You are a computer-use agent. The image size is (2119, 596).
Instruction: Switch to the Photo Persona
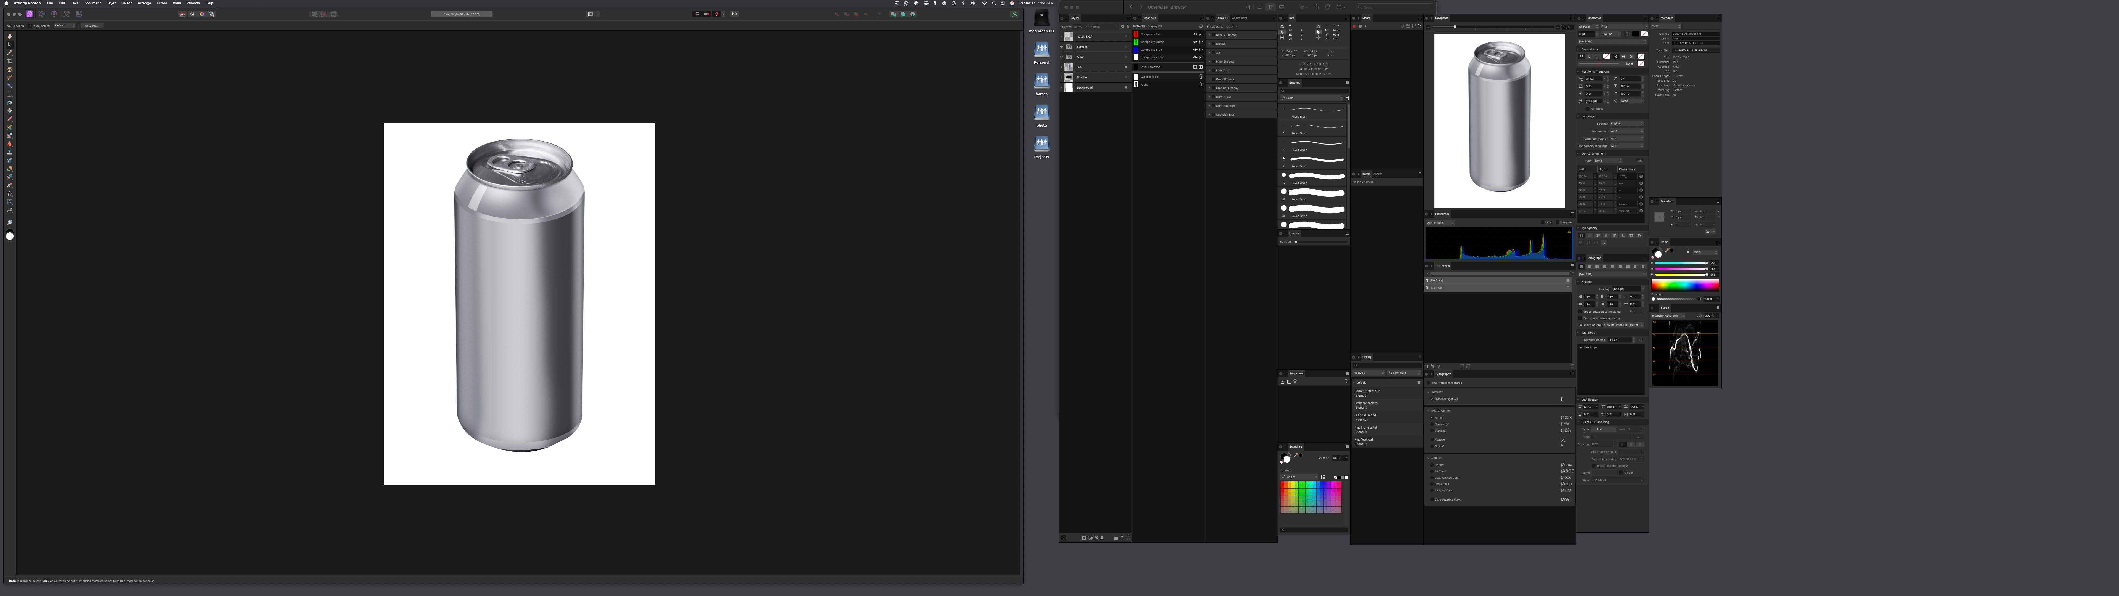click(x=30, y=14)
